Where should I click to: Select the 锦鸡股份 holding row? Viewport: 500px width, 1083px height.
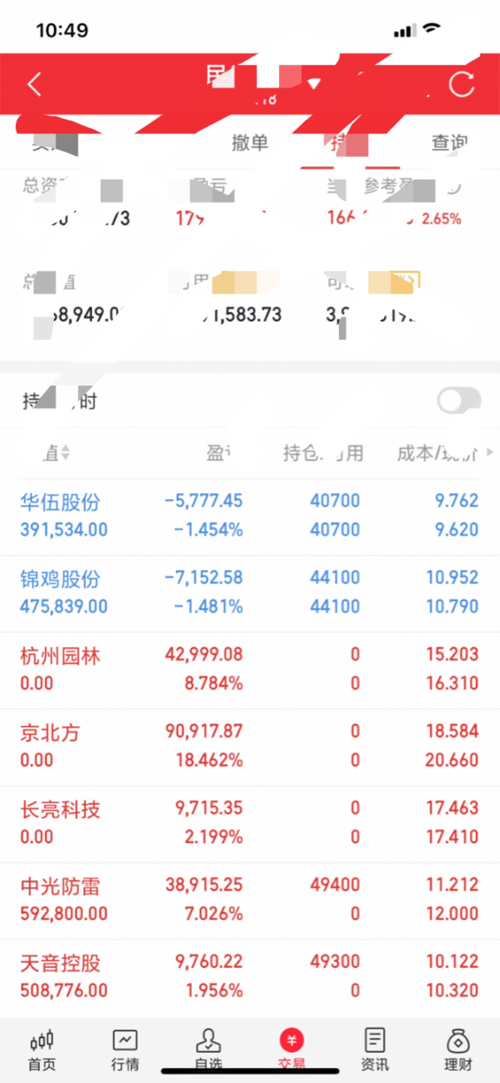click(250, 593)
